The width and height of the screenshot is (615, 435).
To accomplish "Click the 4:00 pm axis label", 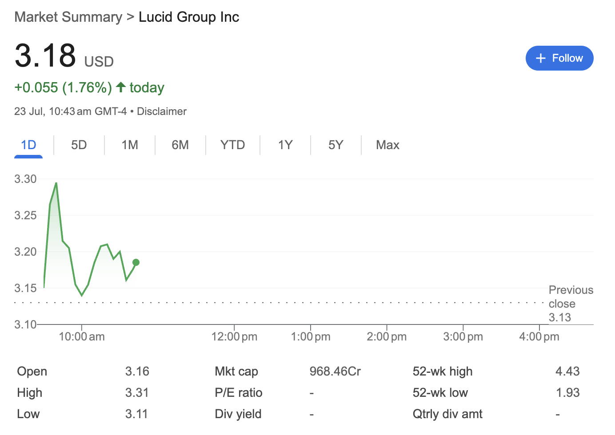I will (x=539, y=336).
